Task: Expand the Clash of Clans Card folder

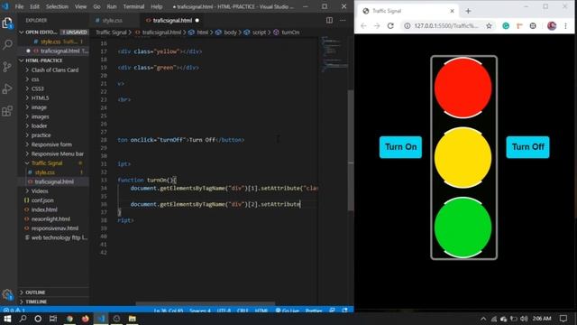Action: point(54,70)
